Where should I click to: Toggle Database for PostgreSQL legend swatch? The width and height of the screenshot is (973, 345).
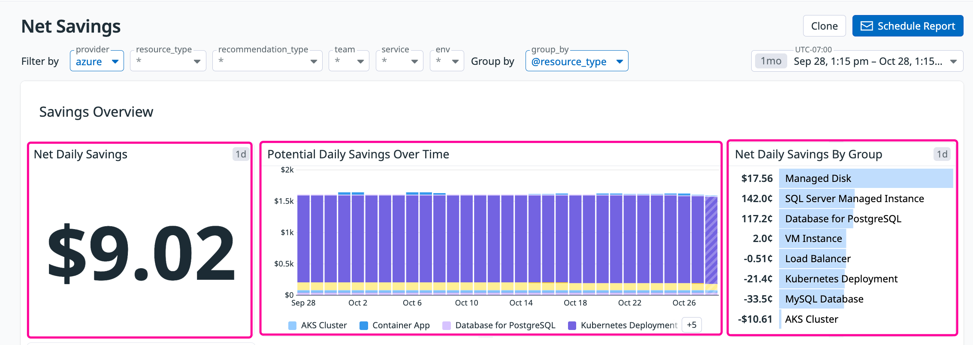coord(447,326)
